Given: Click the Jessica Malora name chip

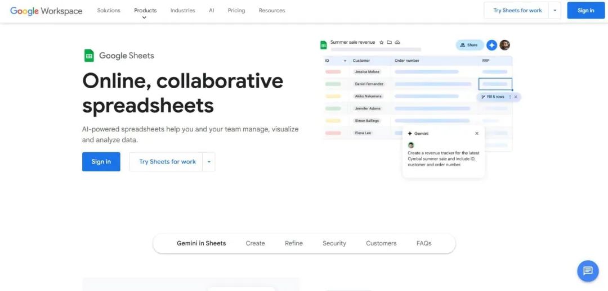Looking at the screenshot, I should coord(367,71).
